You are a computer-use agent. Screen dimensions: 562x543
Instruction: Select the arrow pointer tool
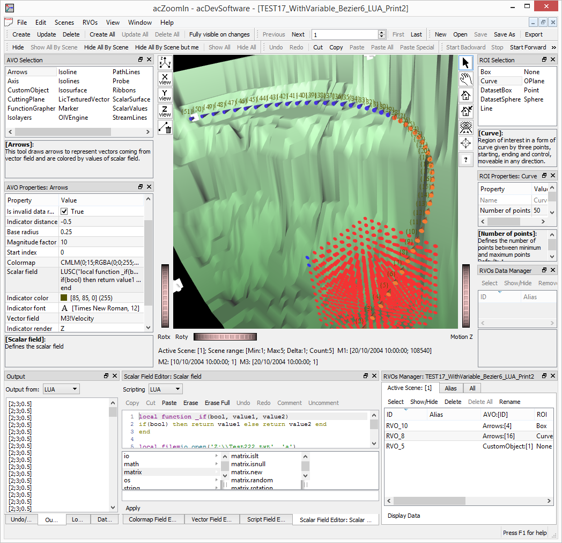tap(466, 62)
